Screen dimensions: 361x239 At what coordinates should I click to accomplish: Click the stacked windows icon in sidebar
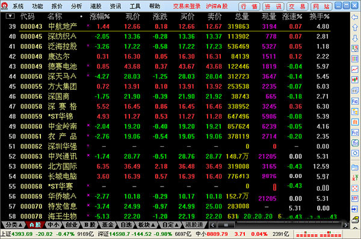click(x=355, y=90)
